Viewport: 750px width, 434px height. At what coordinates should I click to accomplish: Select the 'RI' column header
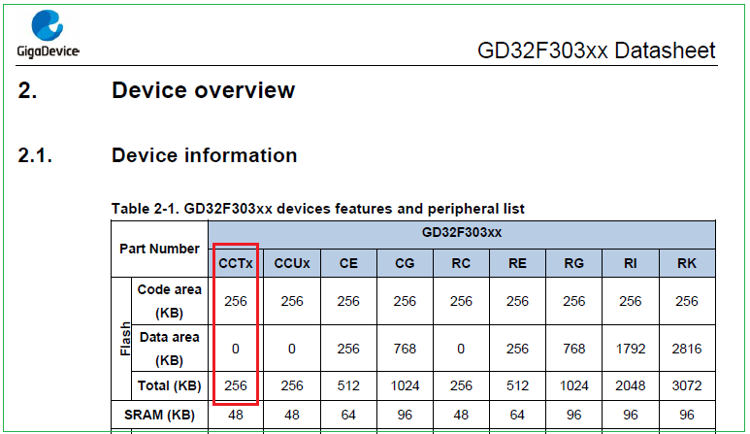[631, 263]
